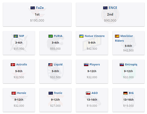The height and width of the screenshot is (114, 147).
Task: Click the Danish flag beside Astralis
Action: pos(13,65)
